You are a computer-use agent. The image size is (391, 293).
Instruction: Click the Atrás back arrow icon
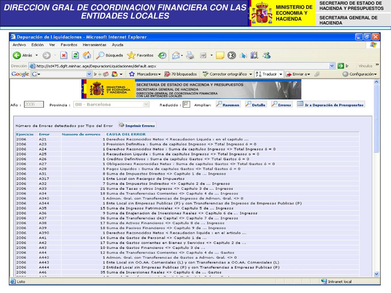click(x=17, y=55)
